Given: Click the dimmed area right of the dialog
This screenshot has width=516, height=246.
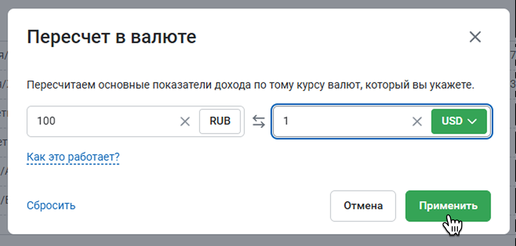Looking at the screenshot, I should coord(513,118).
